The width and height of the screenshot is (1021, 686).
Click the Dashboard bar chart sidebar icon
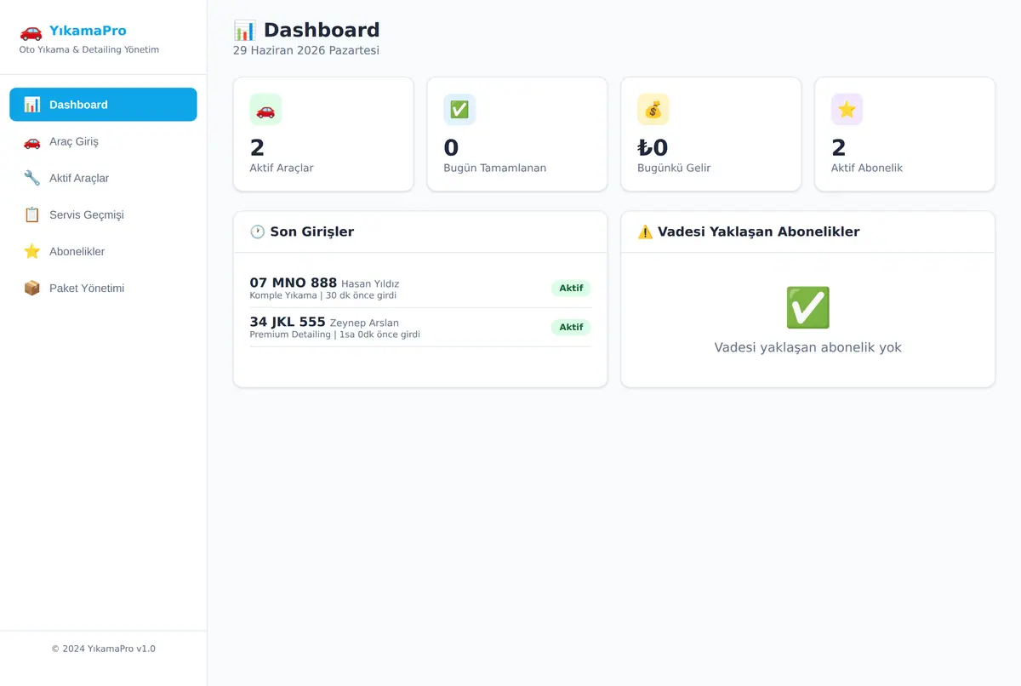point(32,105)
